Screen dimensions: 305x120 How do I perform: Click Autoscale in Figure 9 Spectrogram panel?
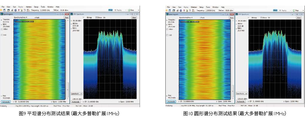coord(6,102)
